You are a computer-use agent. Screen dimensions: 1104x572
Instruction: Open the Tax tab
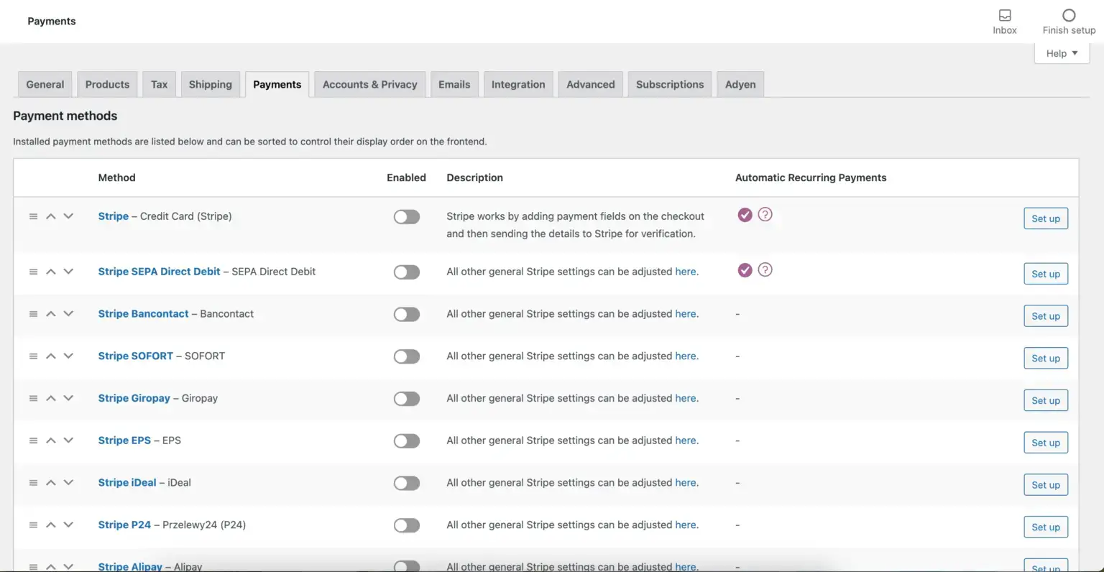point(160,84)
